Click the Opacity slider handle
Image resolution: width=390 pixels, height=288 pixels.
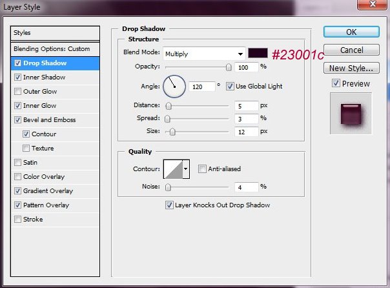[x=229, y=67]
